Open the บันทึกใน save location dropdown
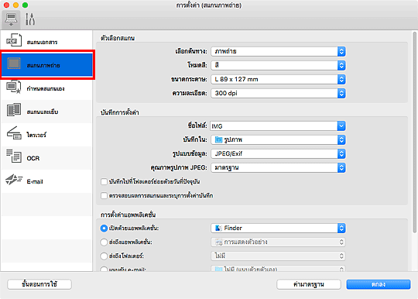This screenshot has width=418, height=299. point(278,139)
